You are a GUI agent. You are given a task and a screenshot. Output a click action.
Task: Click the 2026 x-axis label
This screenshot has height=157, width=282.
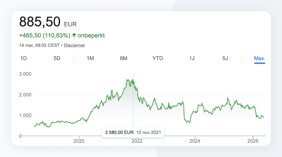click(253, 141)
